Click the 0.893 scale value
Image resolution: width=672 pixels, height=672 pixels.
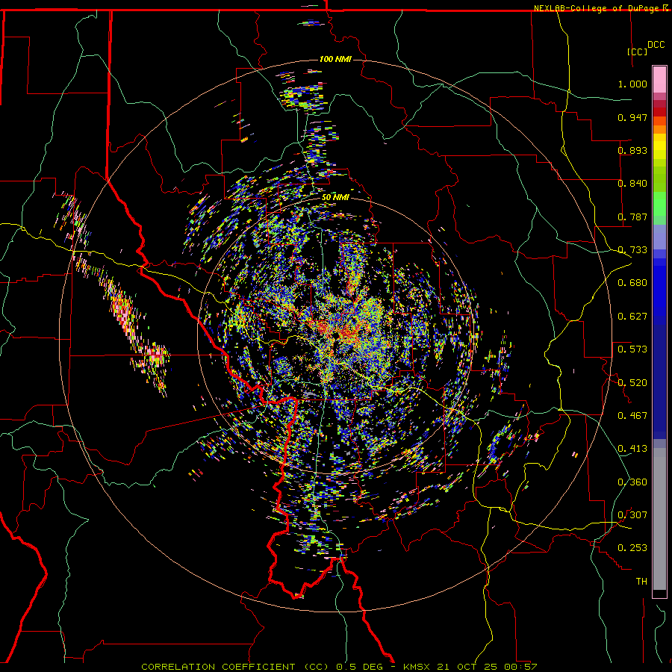point(632,150)
